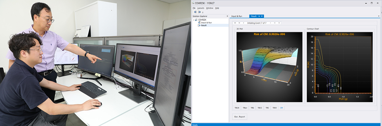Collapse the COHRISK tree node
The width and height of the screenshot is (382, 126).
click(194, 20)
